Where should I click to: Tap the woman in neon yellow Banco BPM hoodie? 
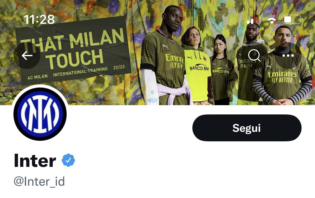(x=197, y=66)
